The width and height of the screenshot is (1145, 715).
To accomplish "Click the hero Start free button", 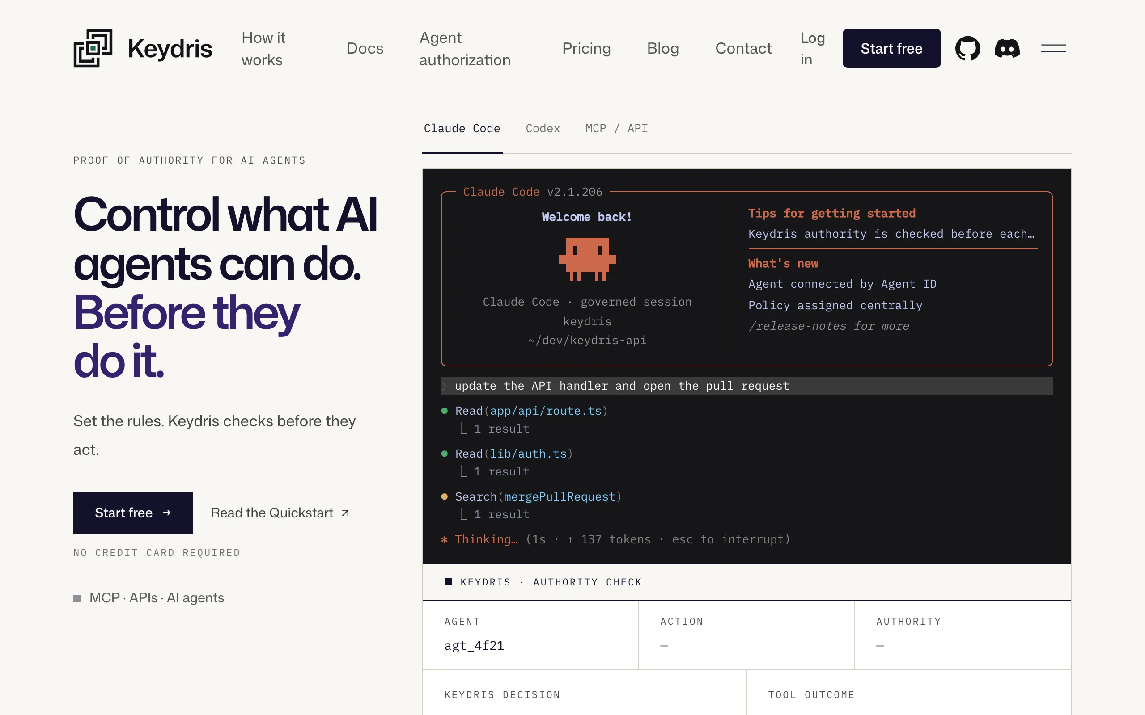I will 133,513.
